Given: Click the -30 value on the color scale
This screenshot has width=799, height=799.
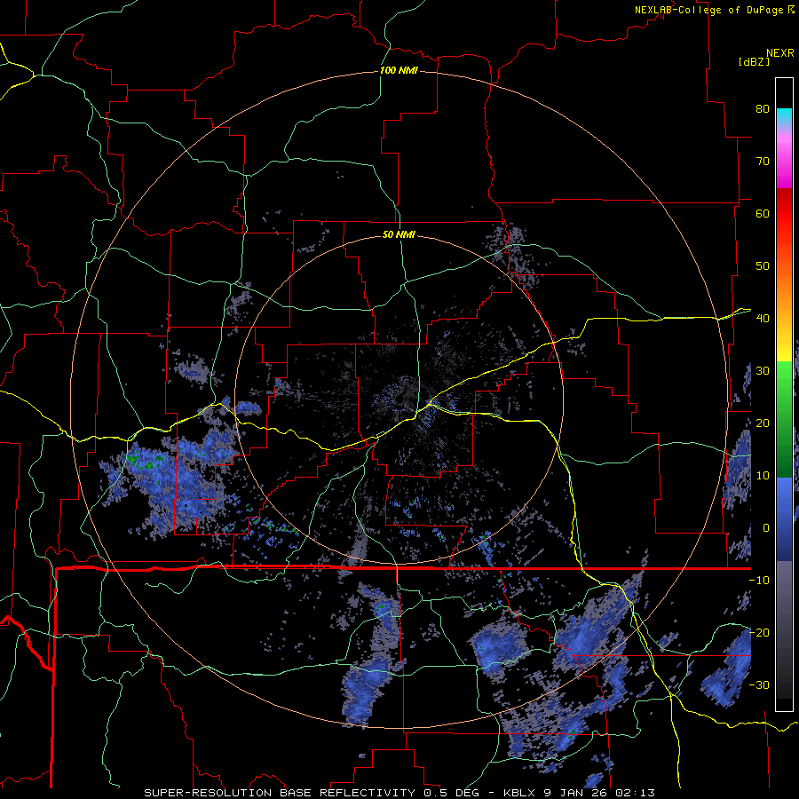Looking at the screenshot, I should (759, 684).
